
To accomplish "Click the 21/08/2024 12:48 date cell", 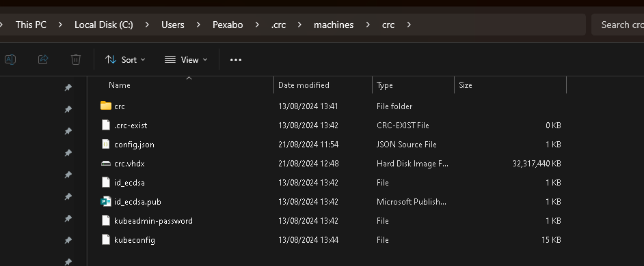I will coord(308,164).
